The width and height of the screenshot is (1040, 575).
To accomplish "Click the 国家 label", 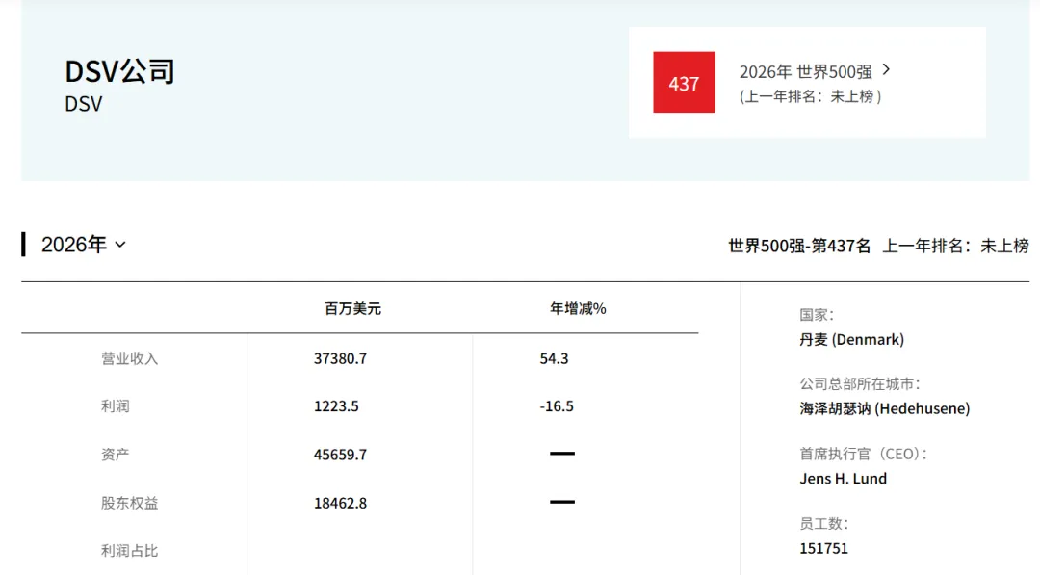I will point(817,315).
